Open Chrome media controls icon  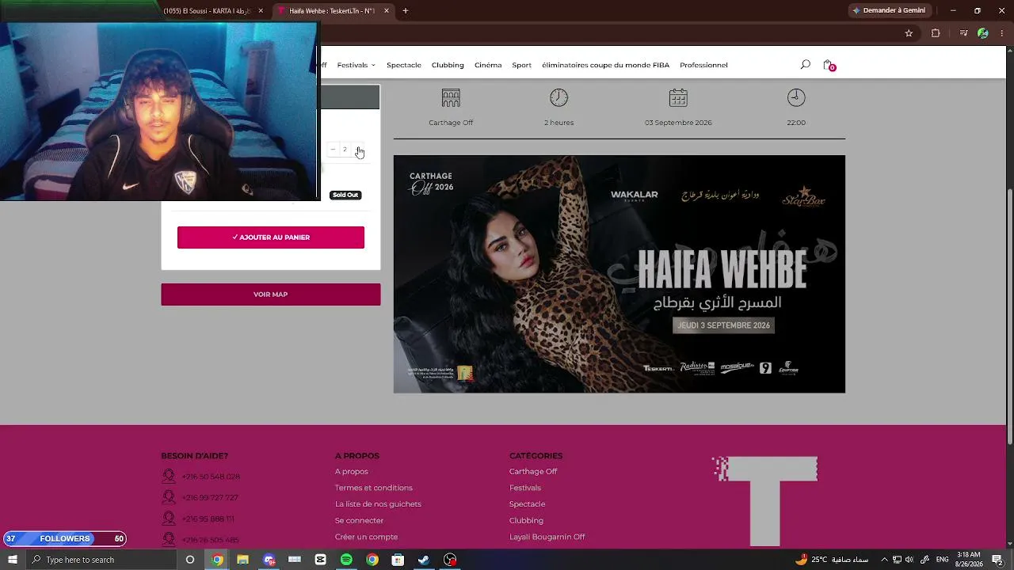pos(963,33)
